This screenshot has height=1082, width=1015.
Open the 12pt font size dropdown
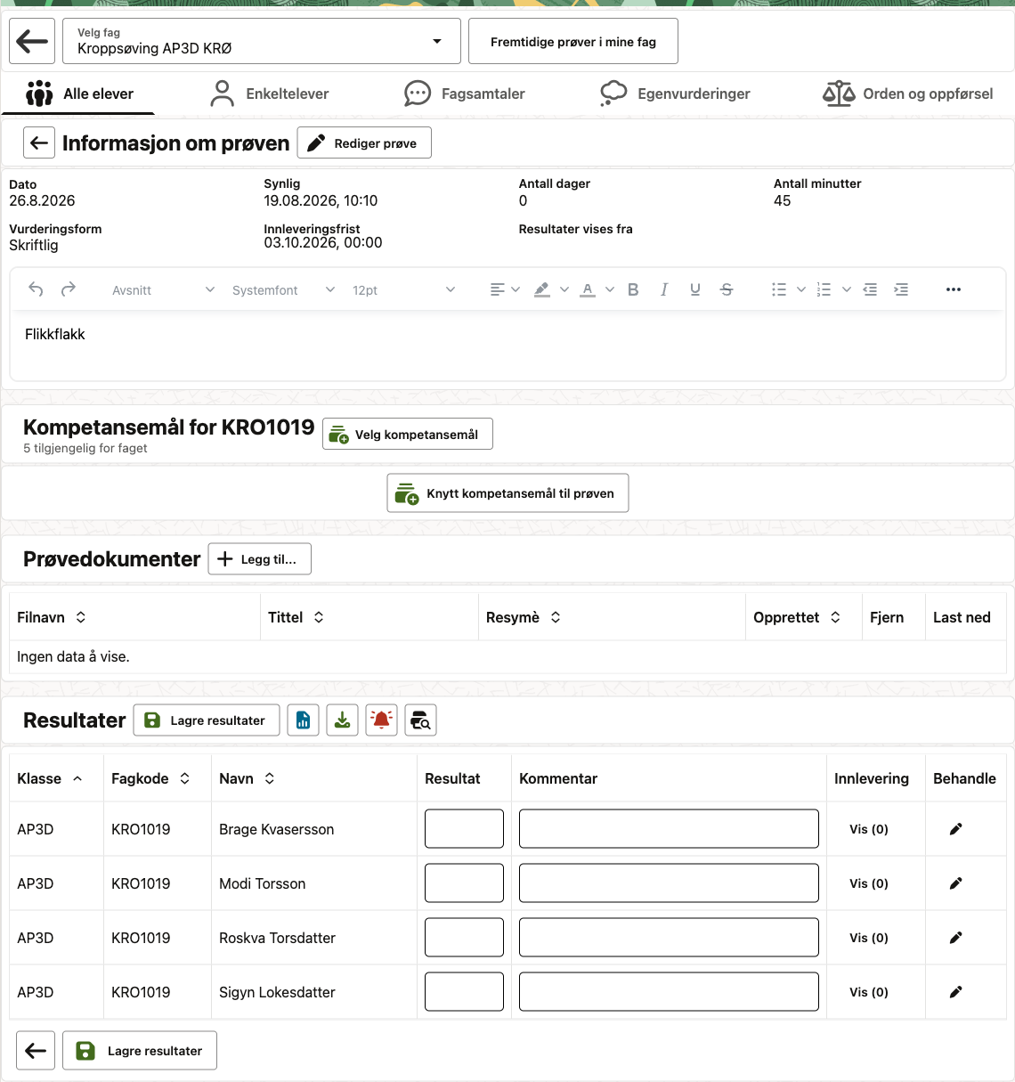(403, 290)
